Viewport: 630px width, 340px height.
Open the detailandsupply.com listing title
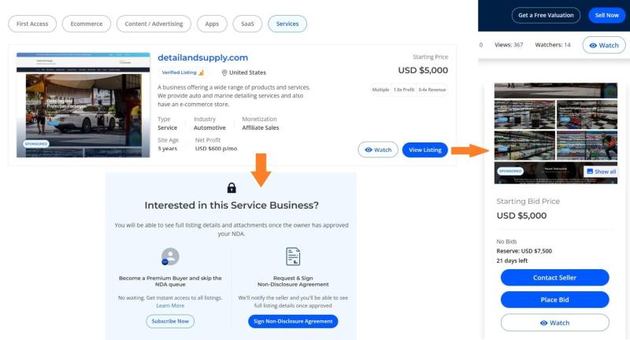click(x=202, y=57)
